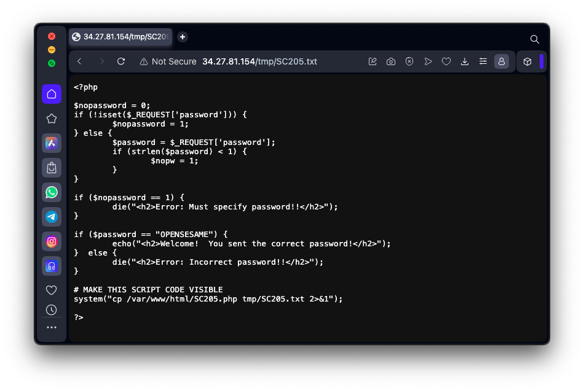This screenshot has width=584, height=390.
Task: Open the Downloads icon
Action: point(465,61)
